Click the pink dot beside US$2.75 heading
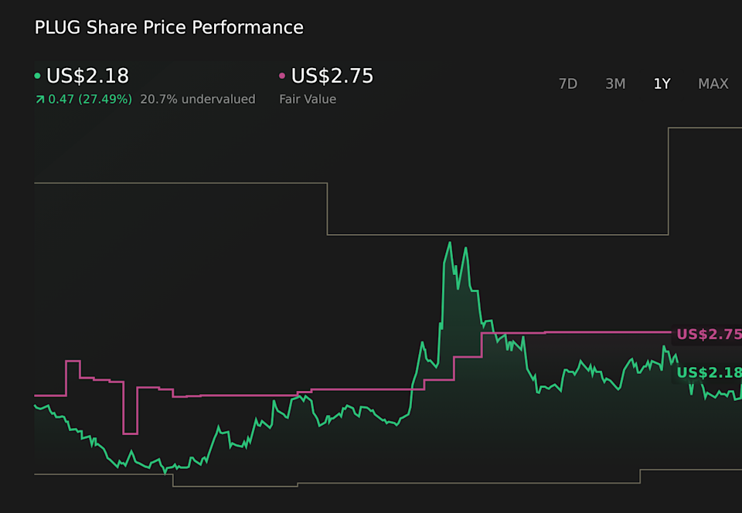This screenshot has width=742, height=513. coord(282,76)
